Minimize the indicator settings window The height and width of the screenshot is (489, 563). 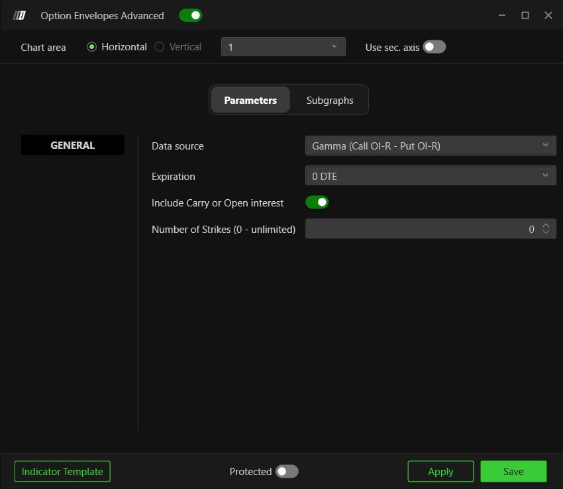tap(502, 15)
